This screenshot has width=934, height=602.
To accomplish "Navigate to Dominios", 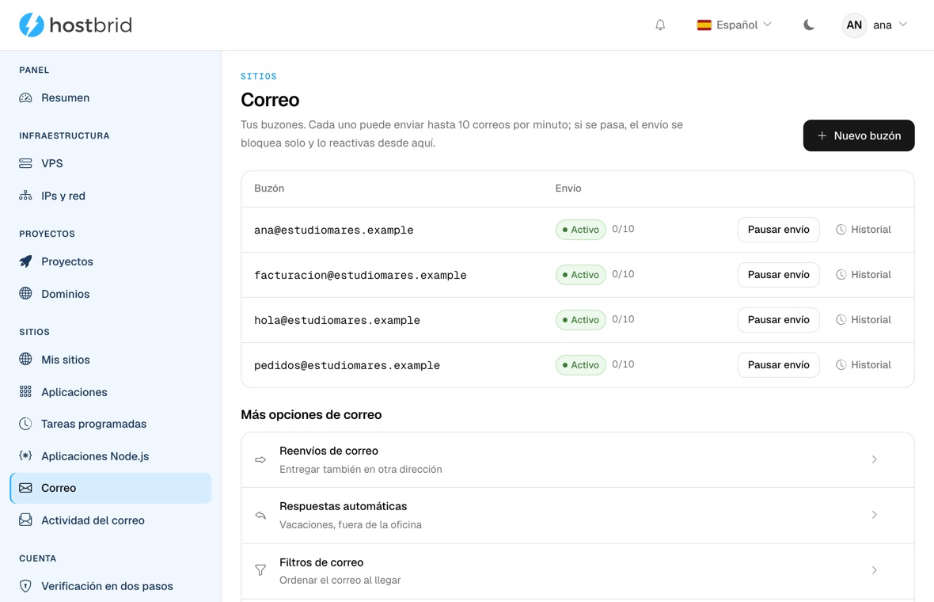I will coord(111,293).
